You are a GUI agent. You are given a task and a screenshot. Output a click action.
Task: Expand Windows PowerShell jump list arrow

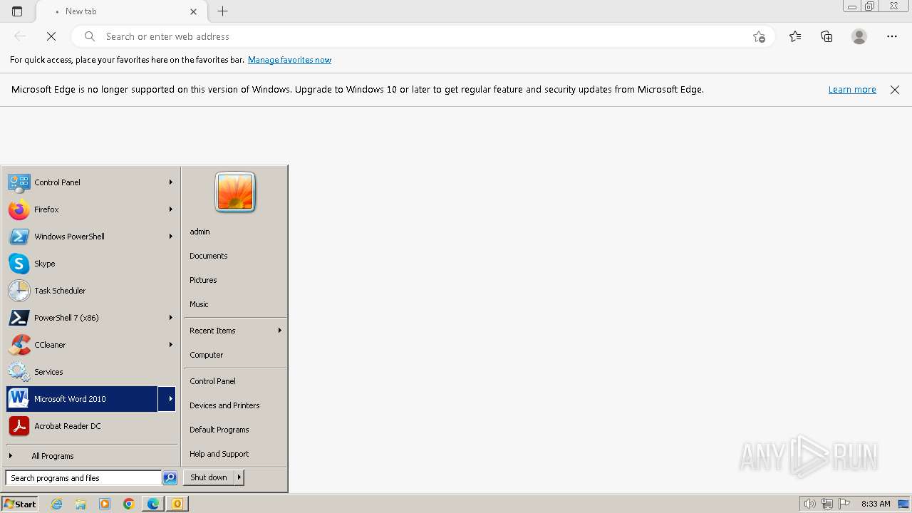pyautogui.click(x=170, y=237)
